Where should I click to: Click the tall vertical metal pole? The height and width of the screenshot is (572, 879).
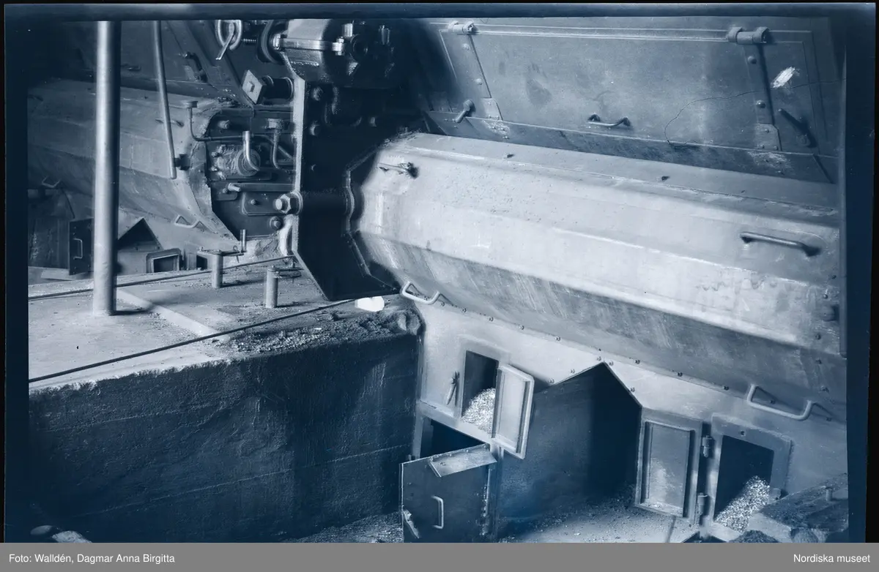coord(105,168)
